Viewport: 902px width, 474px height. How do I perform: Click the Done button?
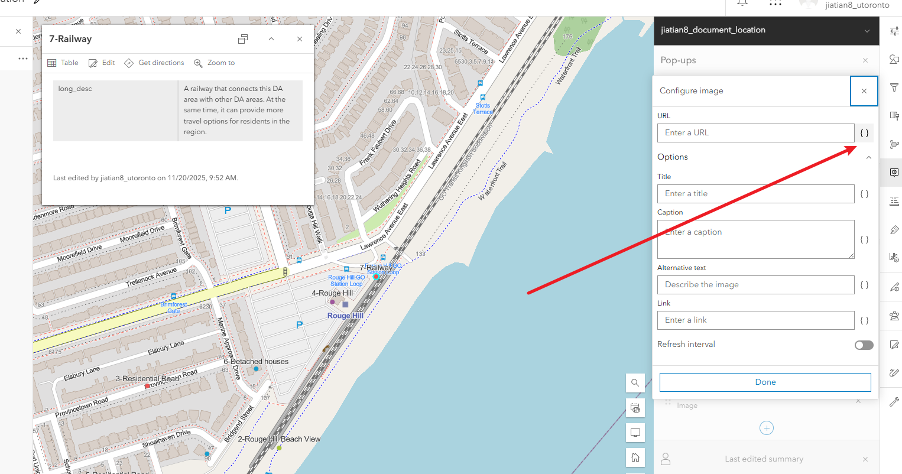pos(765,382)
